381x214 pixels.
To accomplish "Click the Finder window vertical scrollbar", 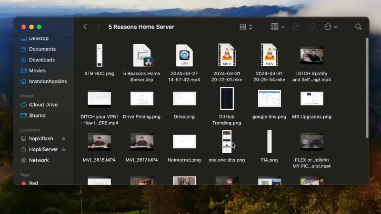I will [x=367, y=88].
